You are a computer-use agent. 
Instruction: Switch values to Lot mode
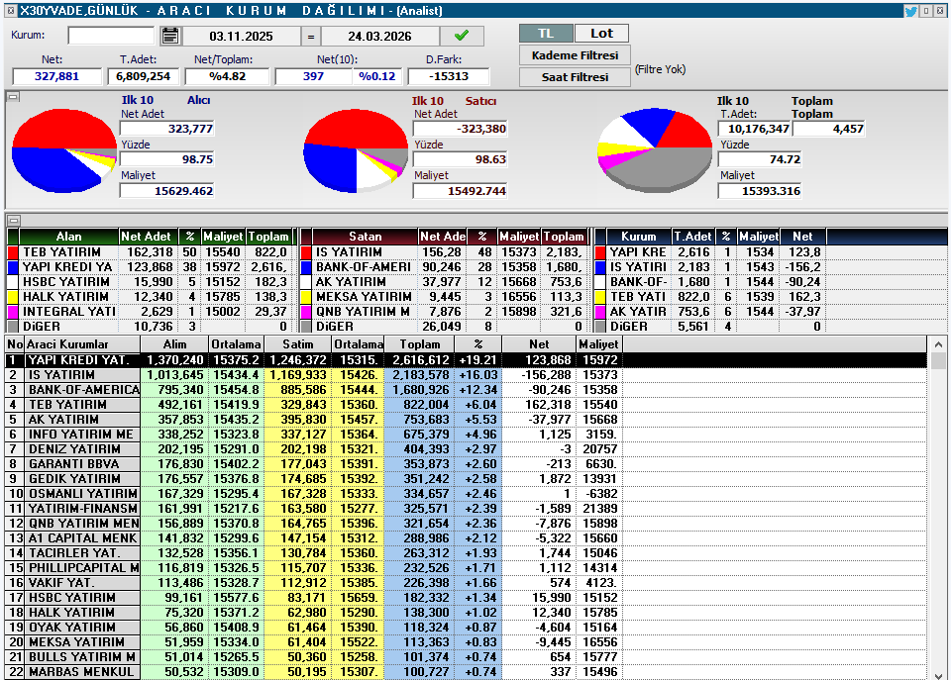(x=601, y=34)
